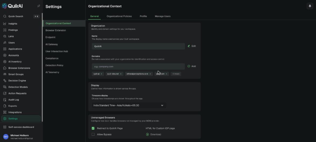Click the Self-service dashboard icon
This screenshot has height=142, width=316.
coord(5,127)
